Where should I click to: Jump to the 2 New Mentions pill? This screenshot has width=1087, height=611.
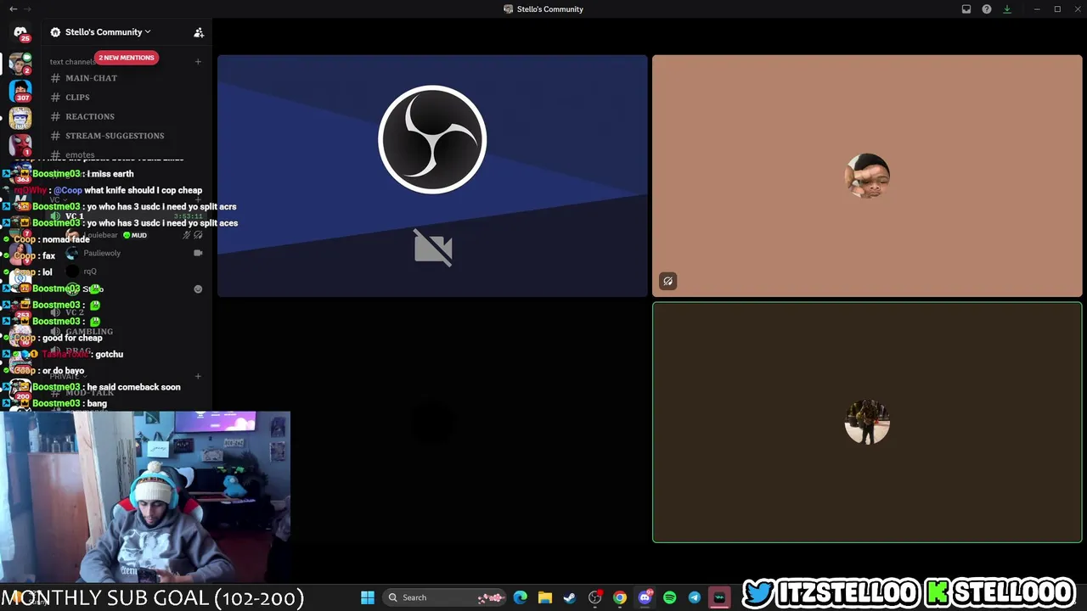pyautogui.click(x=127, y=58)
